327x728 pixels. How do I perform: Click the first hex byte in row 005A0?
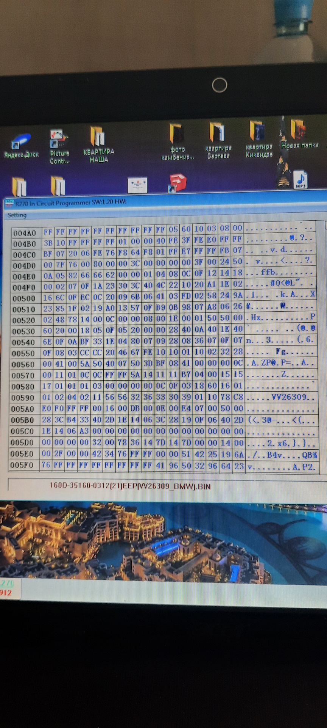pyautogui.click(x=47, y=409)
